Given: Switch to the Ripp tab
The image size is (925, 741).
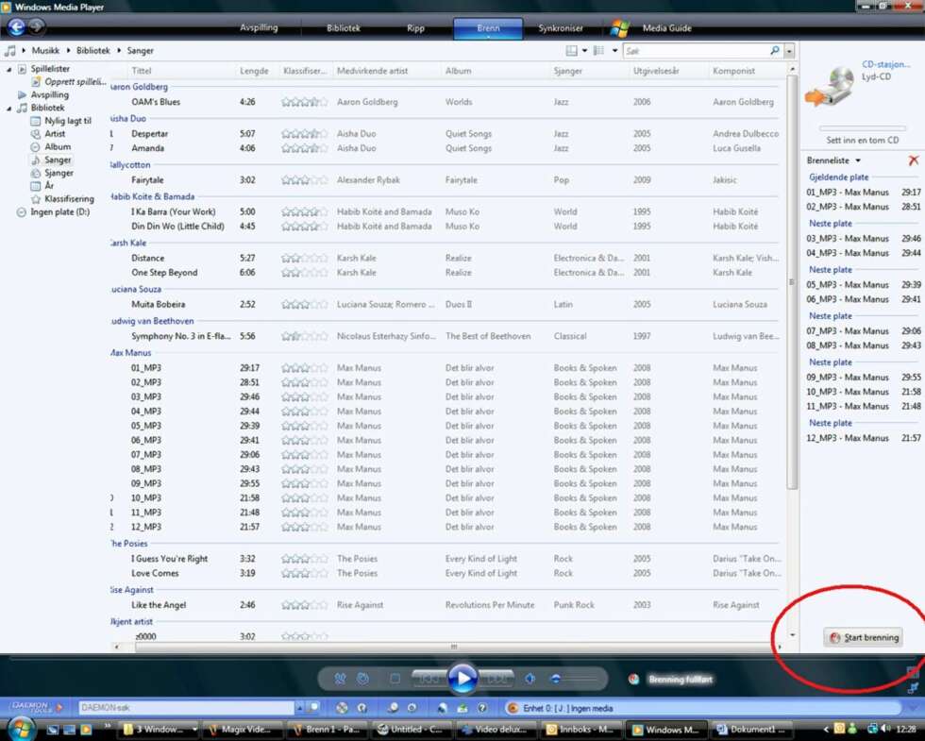Looking at the screenshot, I should tap(415, 27).
